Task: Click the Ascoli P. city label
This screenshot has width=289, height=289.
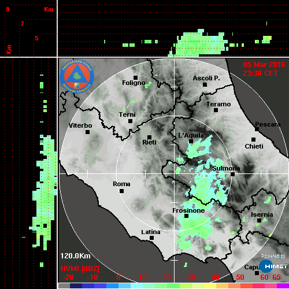Action: (206, 78)
